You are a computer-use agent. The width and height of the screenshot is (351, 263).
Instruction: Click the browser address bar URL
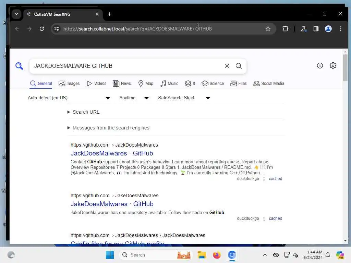137,29
